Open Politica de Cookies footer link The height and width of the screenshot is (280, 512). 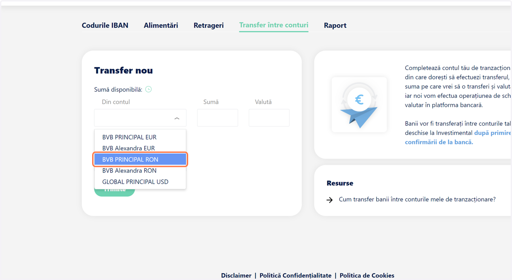click(x=367, y=276)
